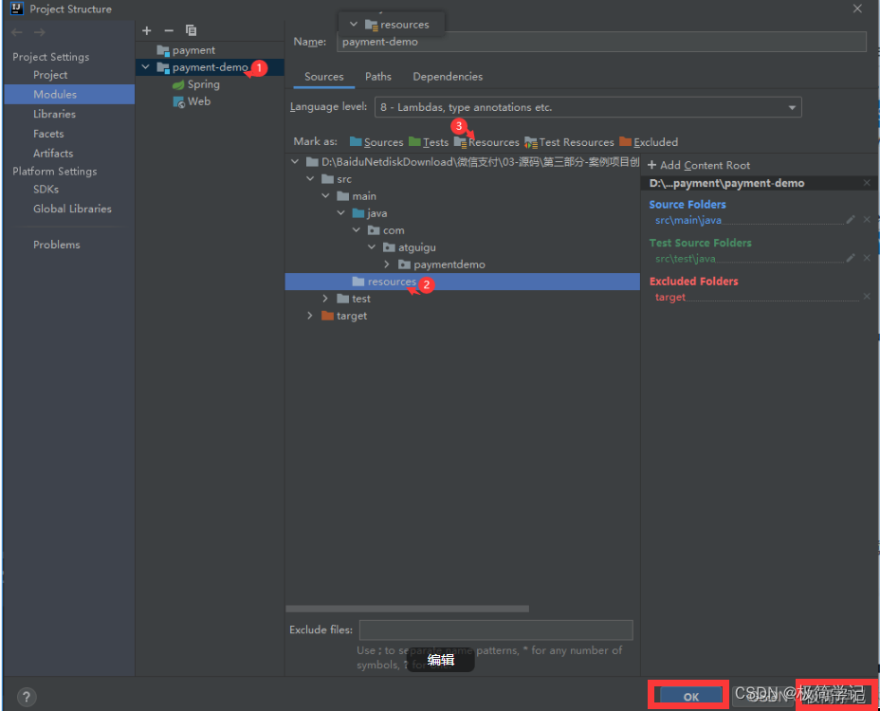Mark folder as Sources
Screen dimensions: 880x711
point(376,142)
